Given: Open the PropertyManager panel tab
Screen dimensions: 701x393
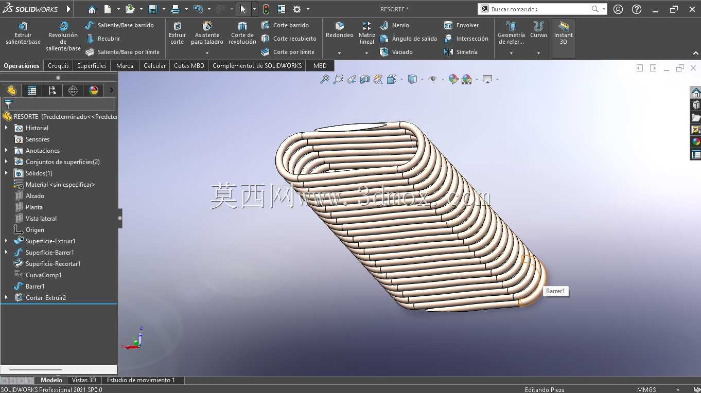Looking at the screenshot, I should [31, 91].
